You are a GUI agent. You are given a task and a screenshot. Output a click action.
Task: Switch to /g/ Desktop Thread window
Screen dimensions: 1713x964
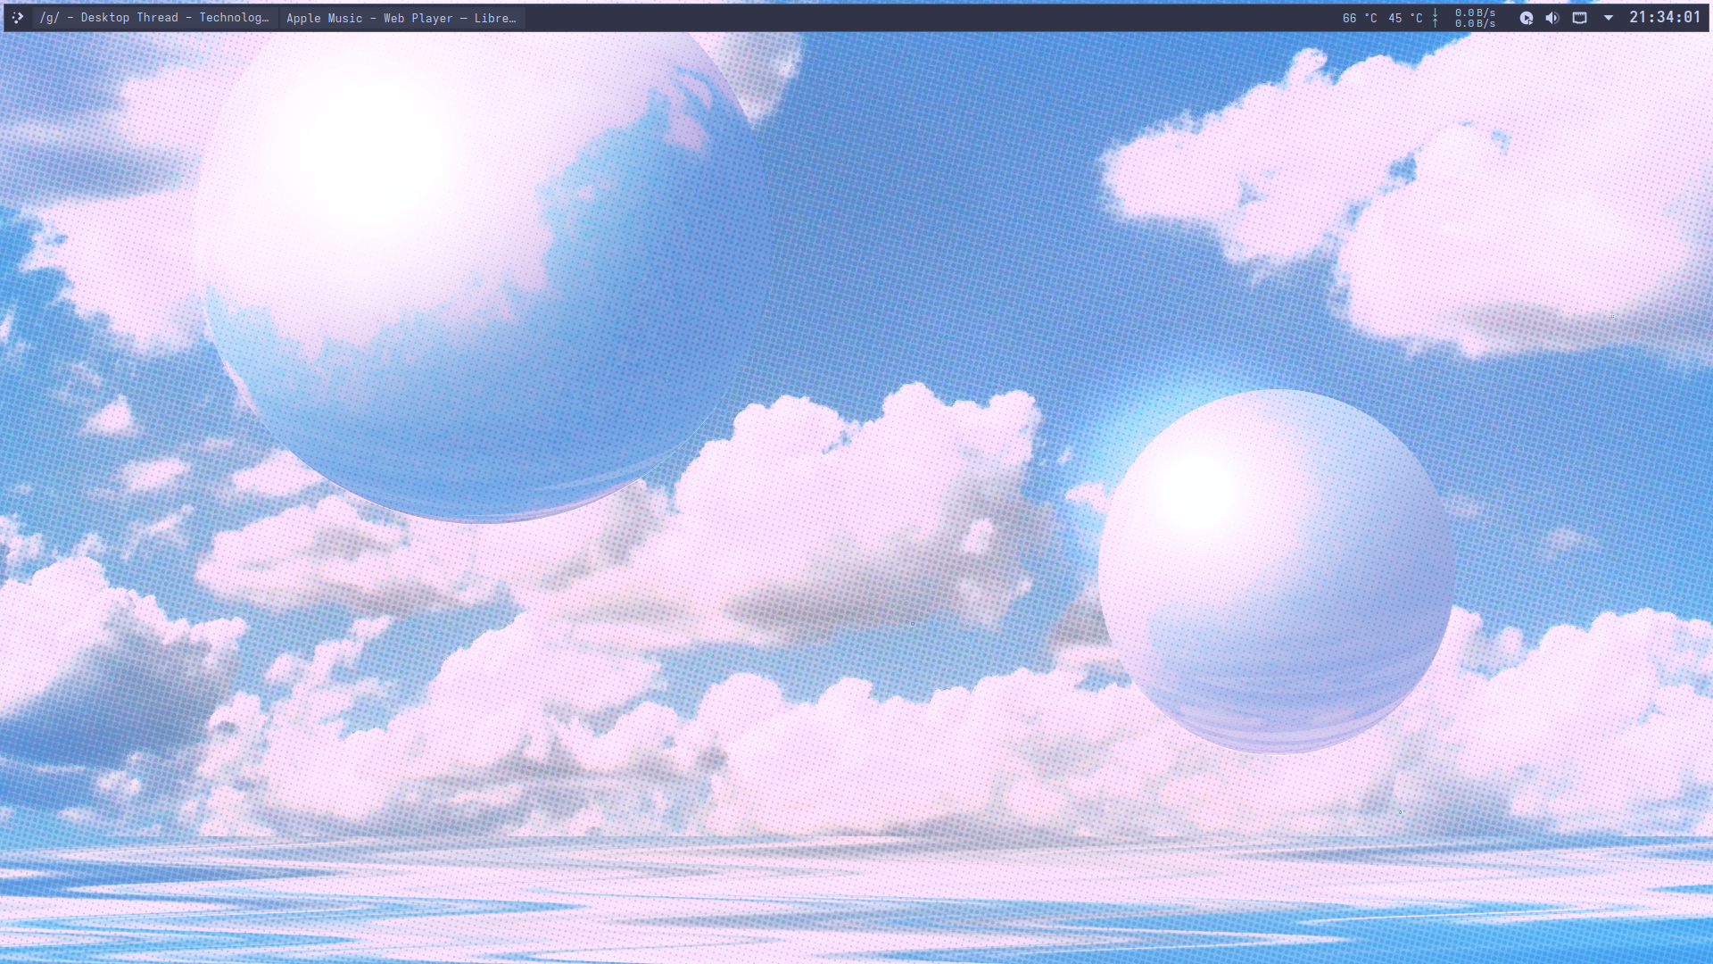[153, 18]
